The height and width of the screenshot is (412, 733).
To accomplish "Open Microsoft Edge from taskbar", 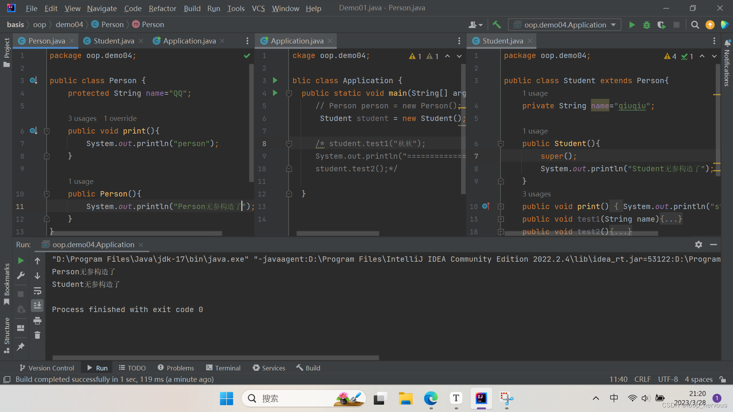I will pos(431,399).
